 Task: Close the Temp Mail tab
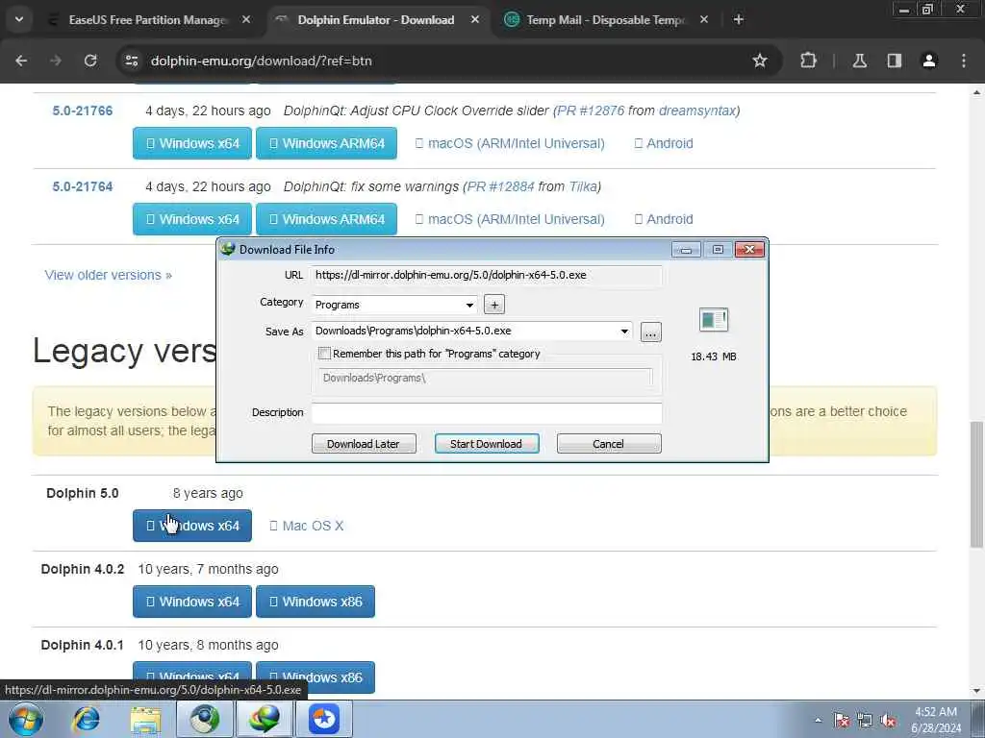click(x=703, y=20)
